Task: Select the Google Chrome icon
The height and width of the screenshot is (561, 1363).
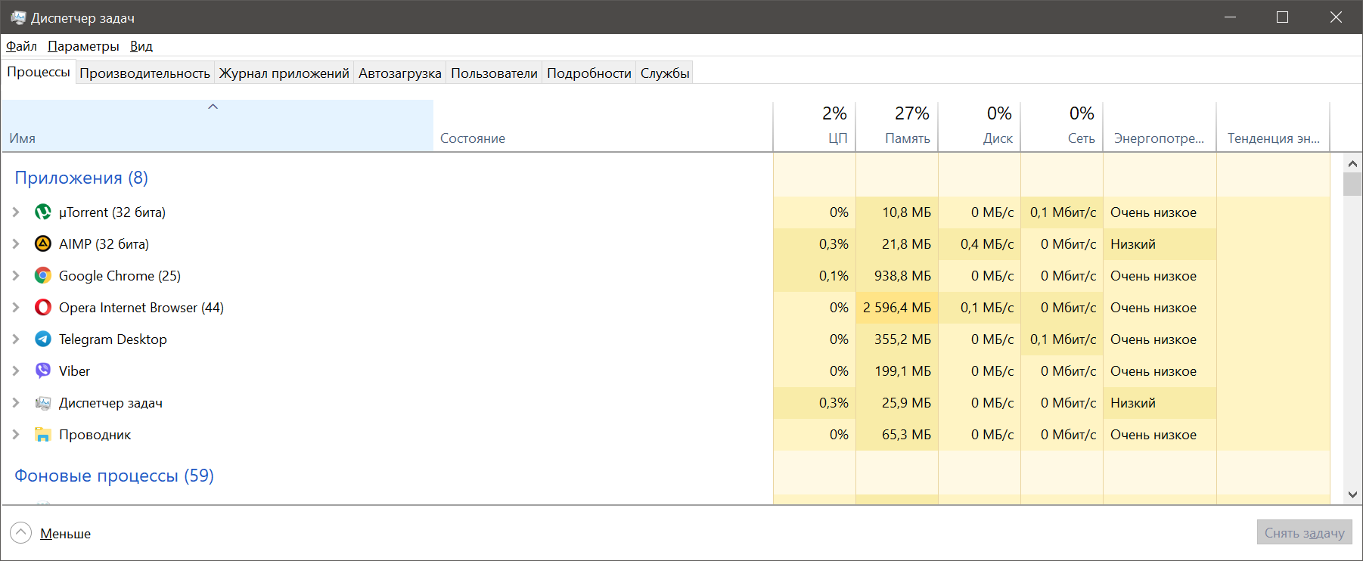Action: tap(43, 276)
